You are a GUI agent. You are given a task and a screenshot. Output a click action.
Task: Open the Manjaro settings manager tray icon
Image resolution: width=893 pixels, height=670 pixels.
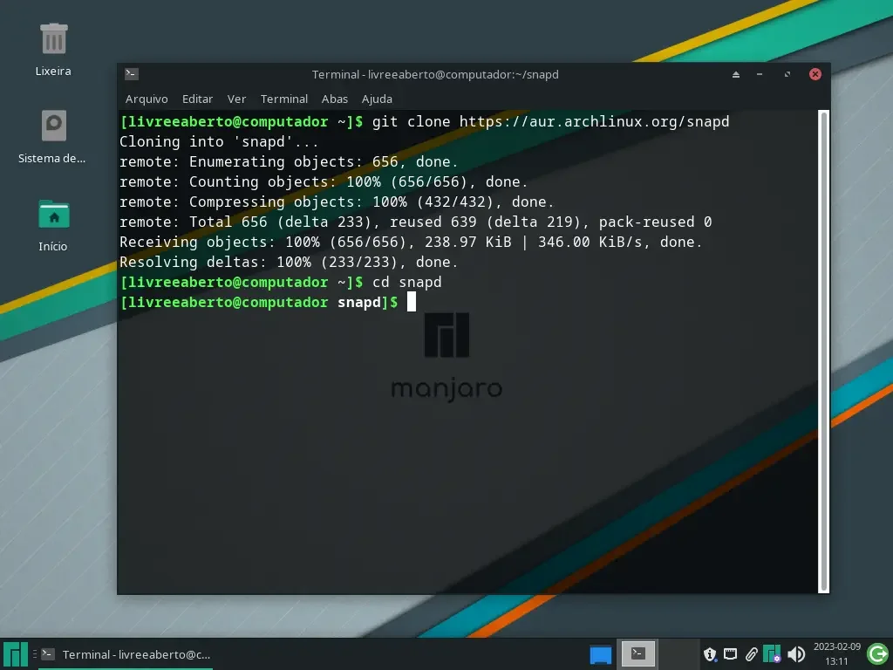pos(772,653)
